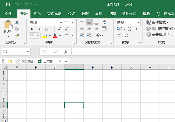Align text right
Image resolution: width=175 pixels, height=122 pixels.
pyautogui.click(x=96, y=29)
